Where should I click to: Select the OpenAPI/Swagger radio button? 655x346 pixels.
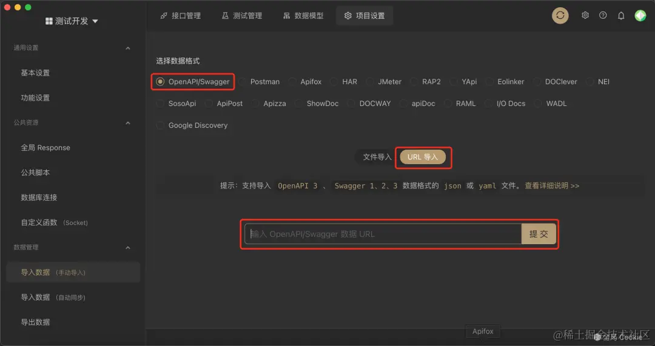pos(160,81)
